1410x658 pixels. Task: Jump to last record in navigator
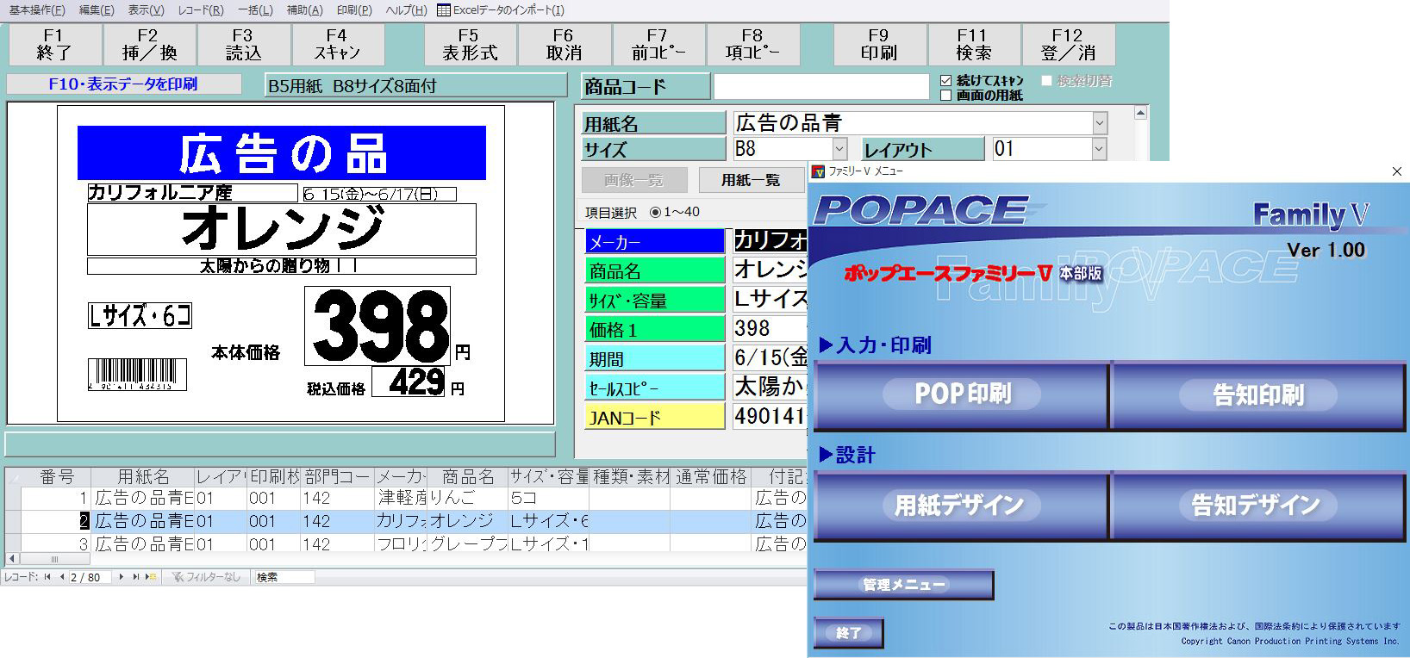(135, 577)
